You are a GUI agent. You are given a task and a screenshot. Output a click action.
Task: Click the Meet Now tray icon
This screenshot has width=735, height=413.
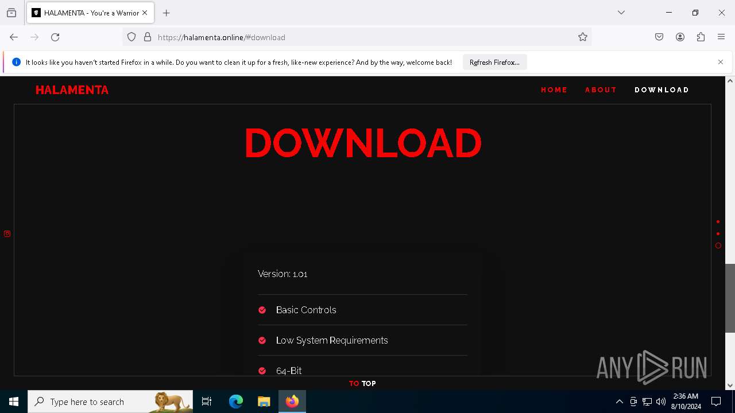pos(633,402)
